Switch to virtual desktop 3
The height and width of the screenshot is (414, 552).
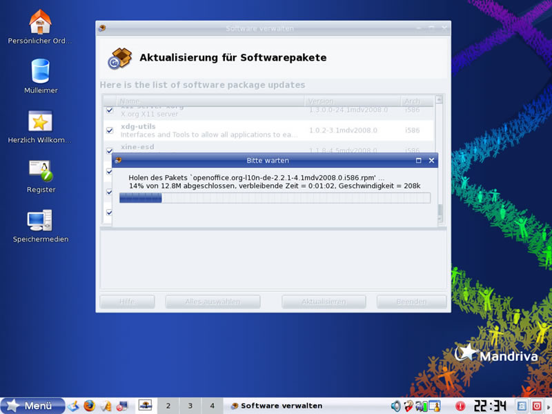tap(190, 406)
